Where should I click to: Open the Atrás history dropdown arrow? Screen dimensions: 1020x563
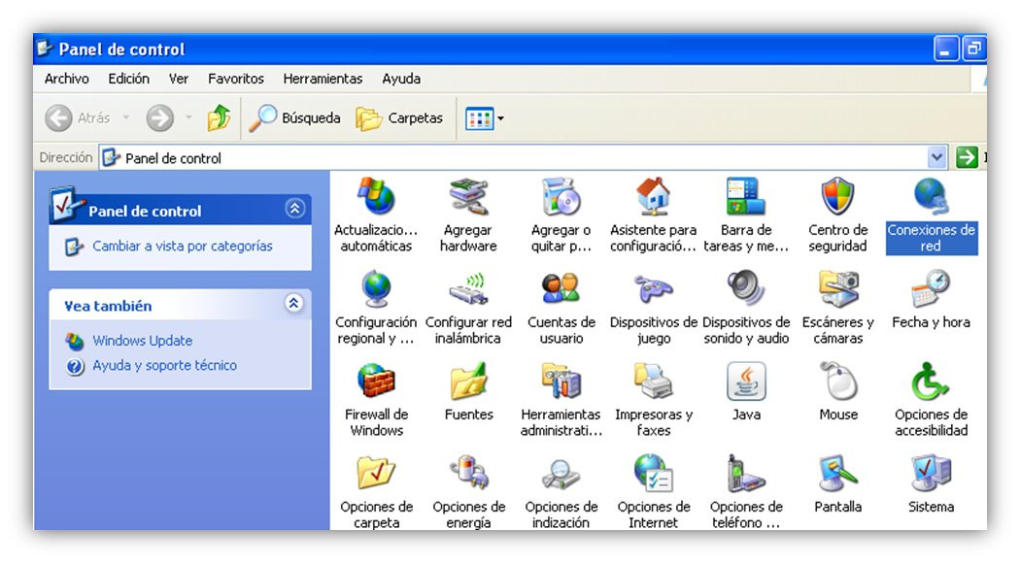(125, 118)
